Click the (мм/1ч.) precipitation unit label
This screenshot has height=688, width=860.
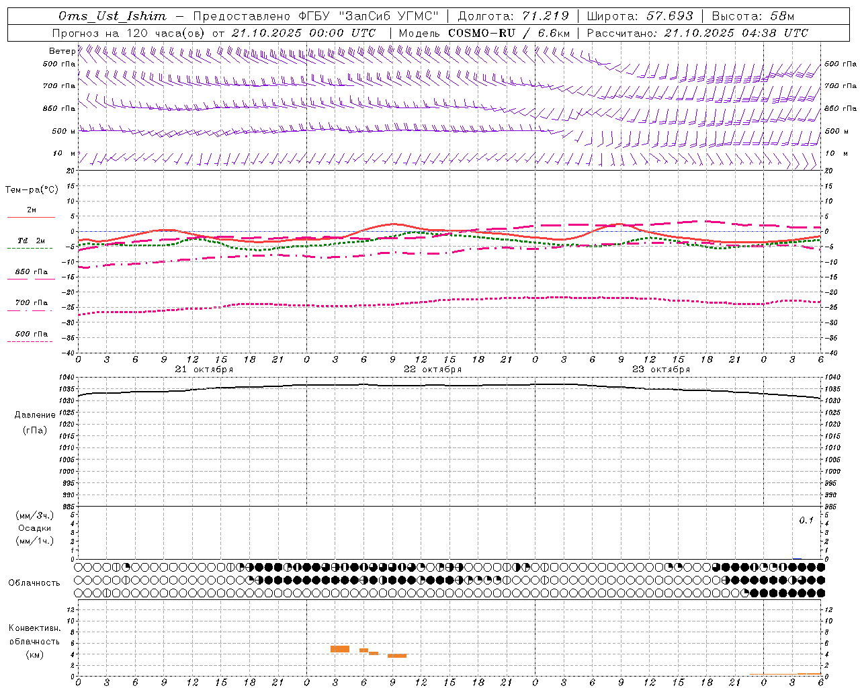click(x=34, y=541)
